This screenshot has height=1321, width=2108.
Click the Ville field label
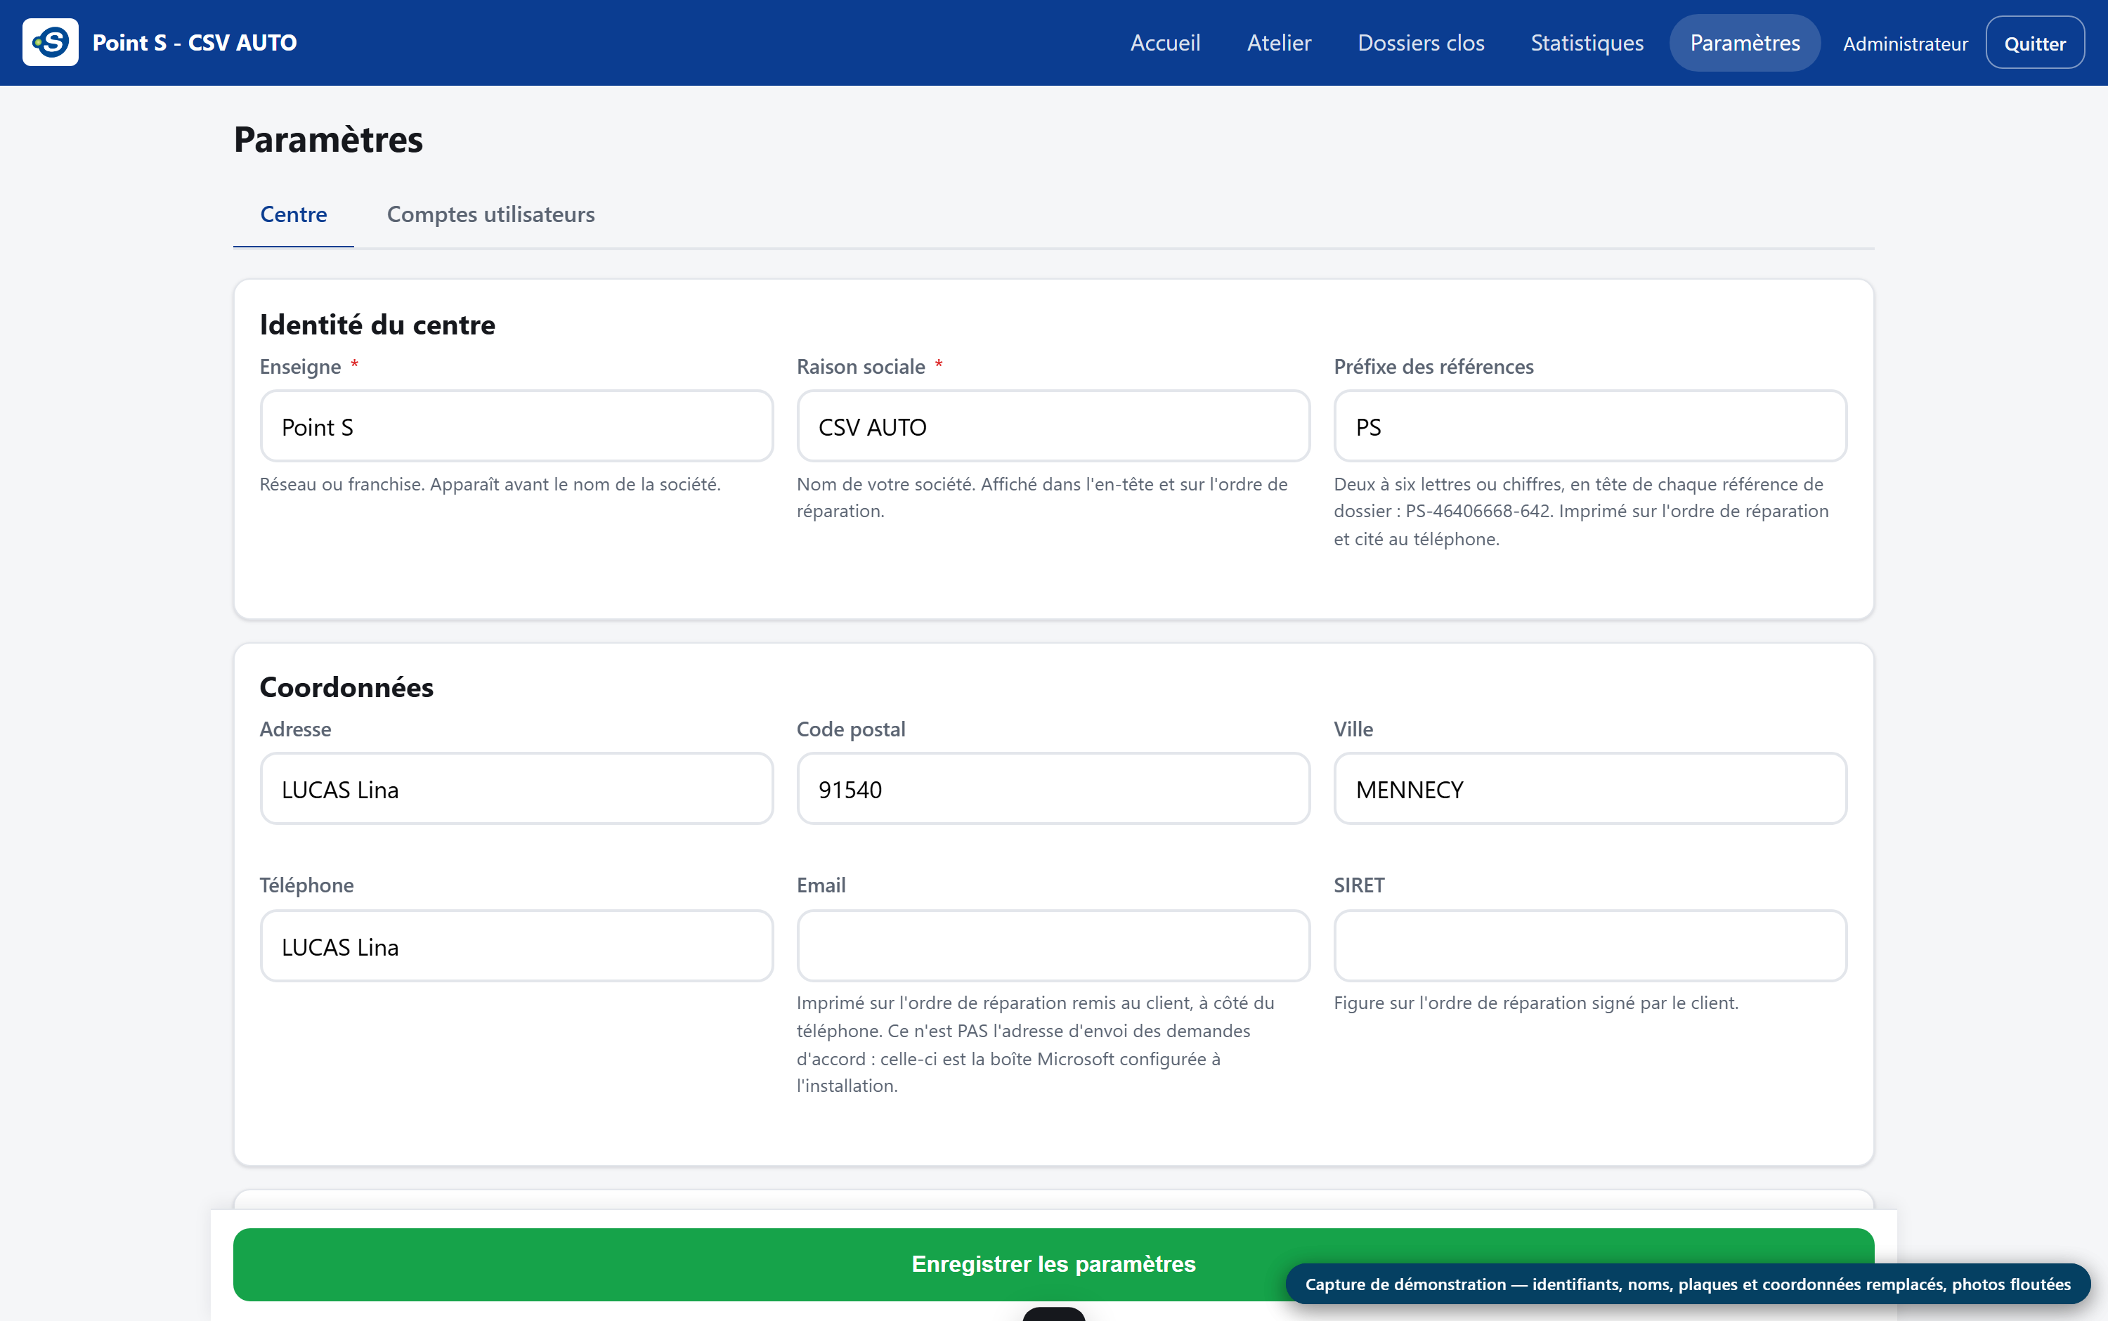pos(1353,729)
